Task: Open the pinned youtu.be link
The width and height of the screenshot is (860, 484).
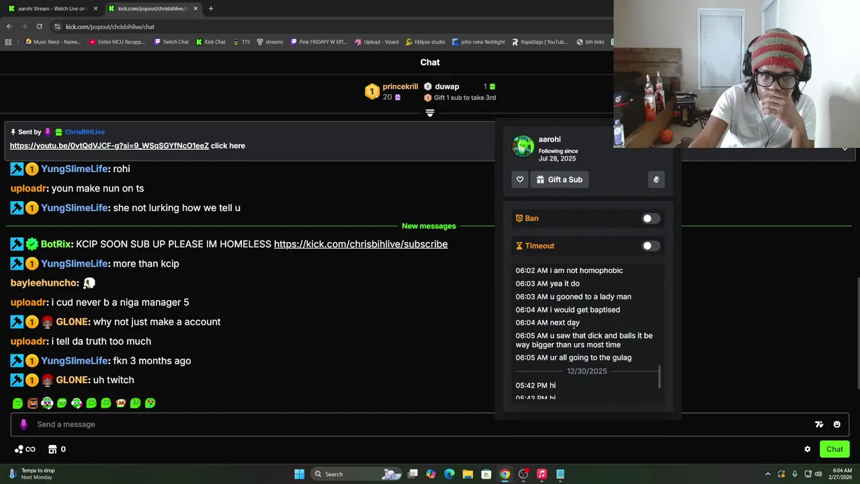Action: (109, 145)
